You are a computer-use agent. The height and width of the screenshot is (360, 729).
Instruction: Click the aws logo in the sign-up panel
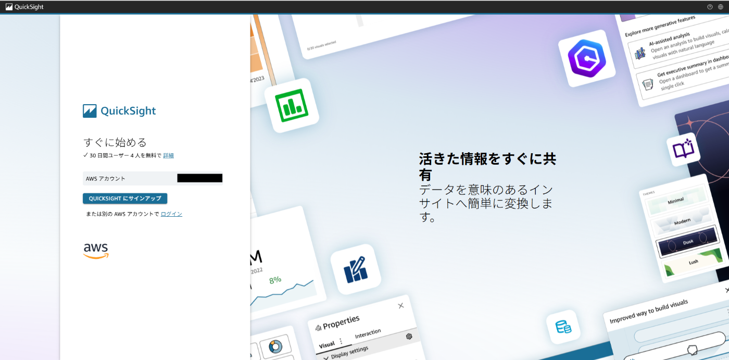(96, 251)
